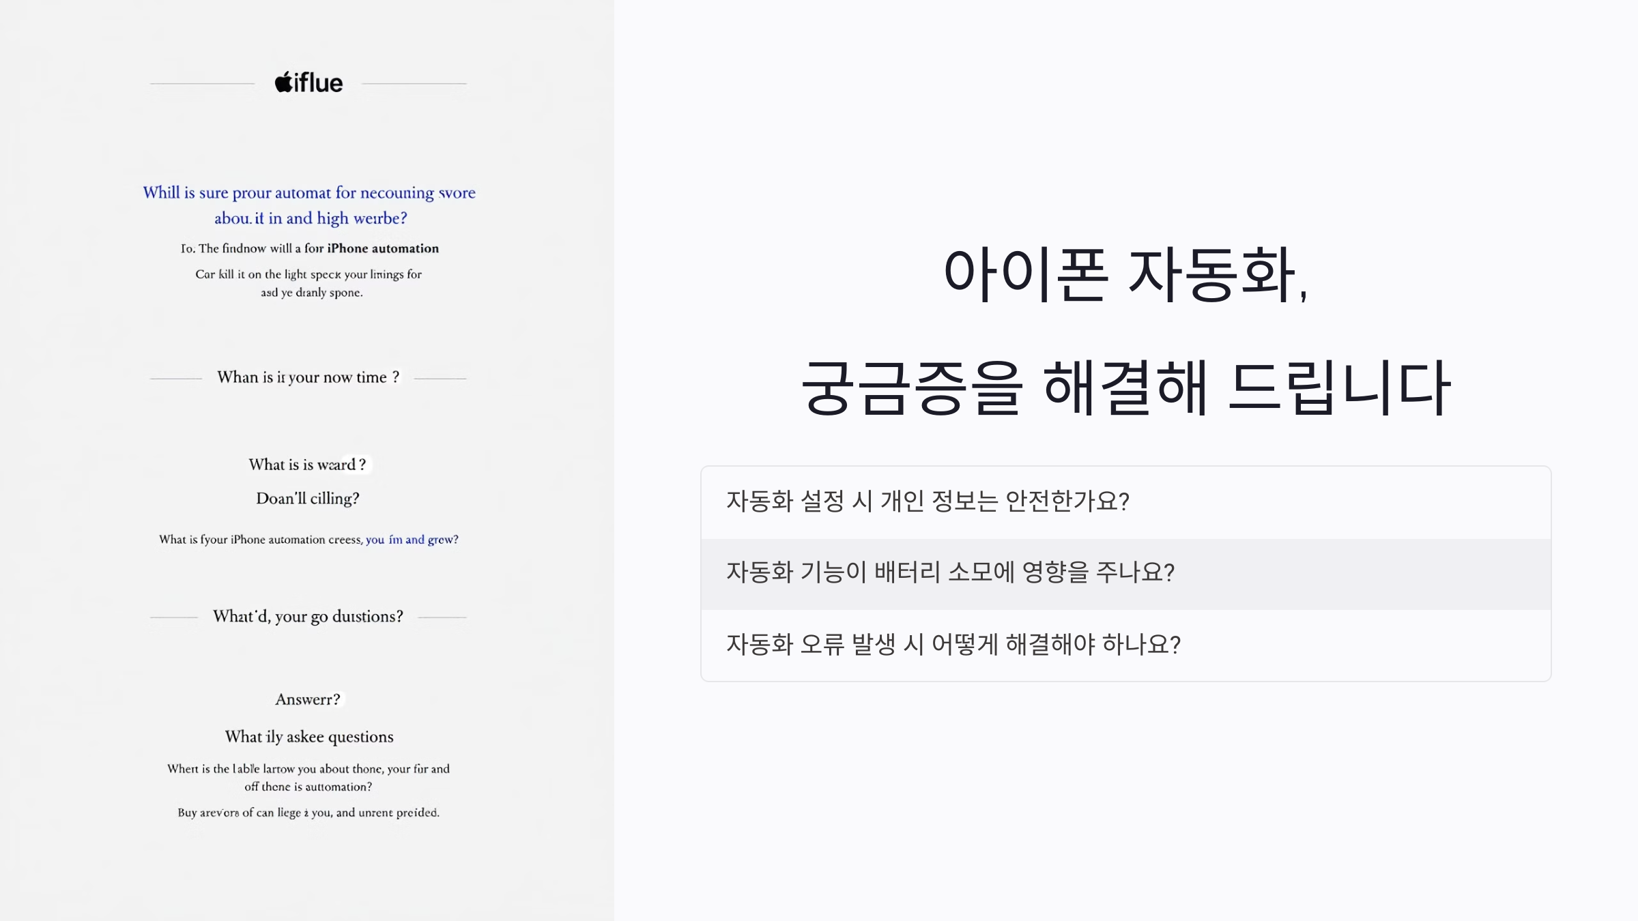Screen dimensions: 1638x921
Task: Click 'What ily askee questions' heading
Action: [308, 737]
